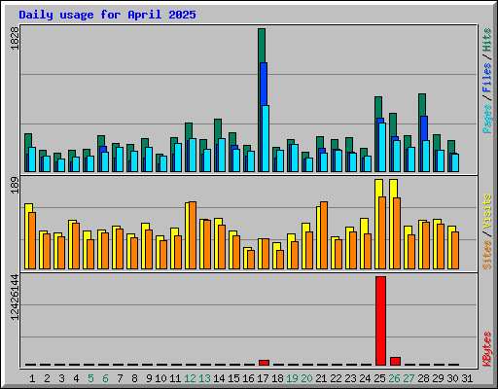498x389 pixels.
Task: Click the 1828 axis value label
Action: point(15,38)
